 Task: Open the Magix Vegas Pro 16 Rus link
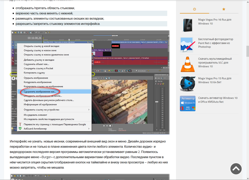pyautogui.click(x=214, y=22)
